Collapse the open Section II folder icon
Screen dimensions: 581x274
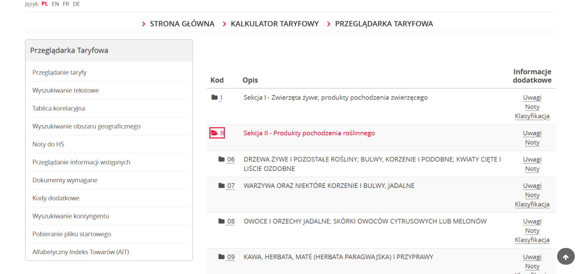pos(214,132)
